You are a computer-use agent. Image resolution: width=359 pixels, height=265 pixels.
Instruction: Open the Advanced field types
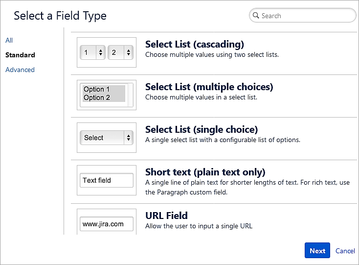coord(20,70)
